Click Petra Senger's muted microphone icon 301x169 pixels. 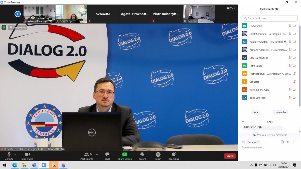290,66
